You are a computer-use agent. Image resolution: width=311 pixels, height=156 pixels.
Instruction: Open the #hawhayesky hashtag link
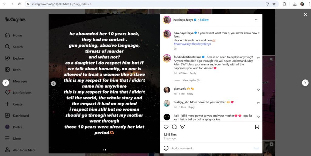point(182,44)
